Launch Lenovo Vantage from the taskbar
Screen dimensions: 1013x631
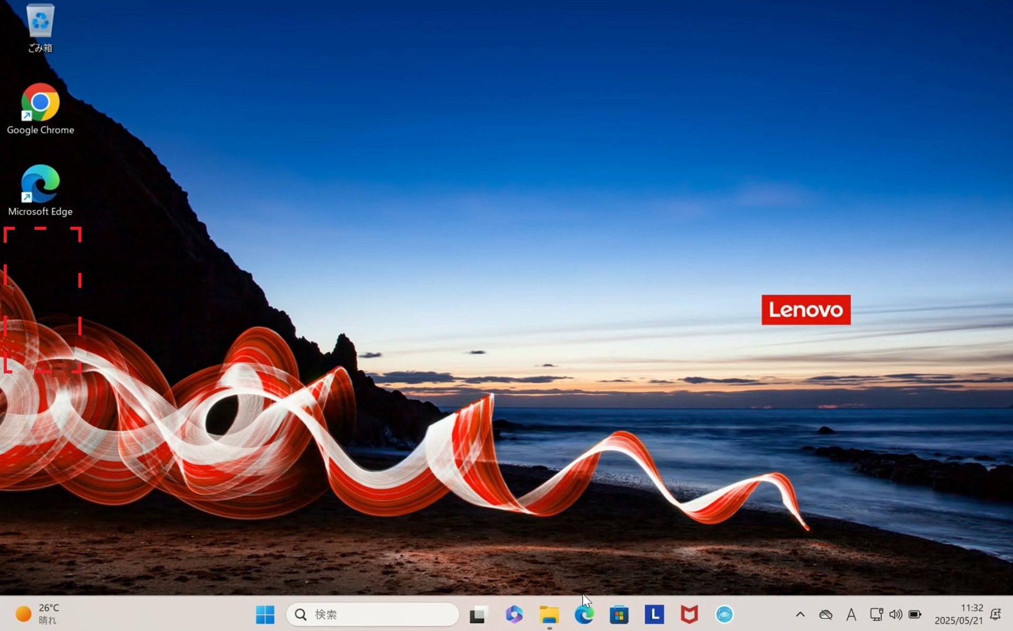tap(654, 614)
